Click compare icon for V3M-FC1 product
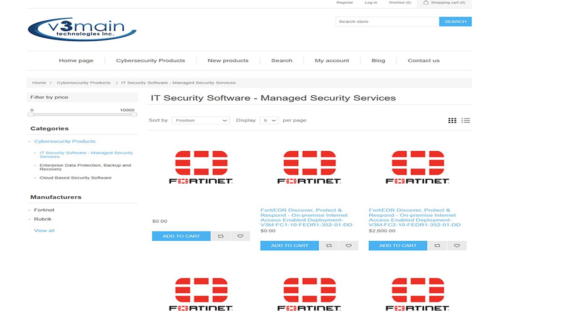 pyautogui.click(x=329, y=246)
